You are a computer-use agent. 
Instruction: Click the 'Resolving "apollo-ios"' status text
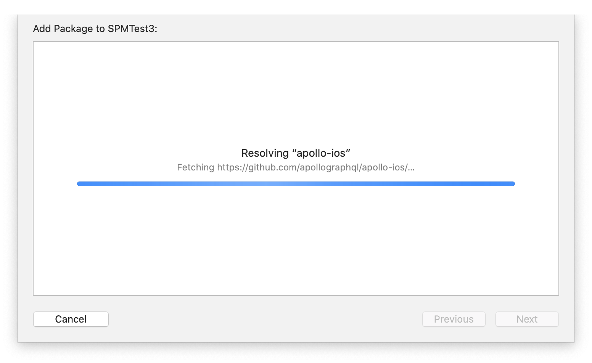[296, 153]
